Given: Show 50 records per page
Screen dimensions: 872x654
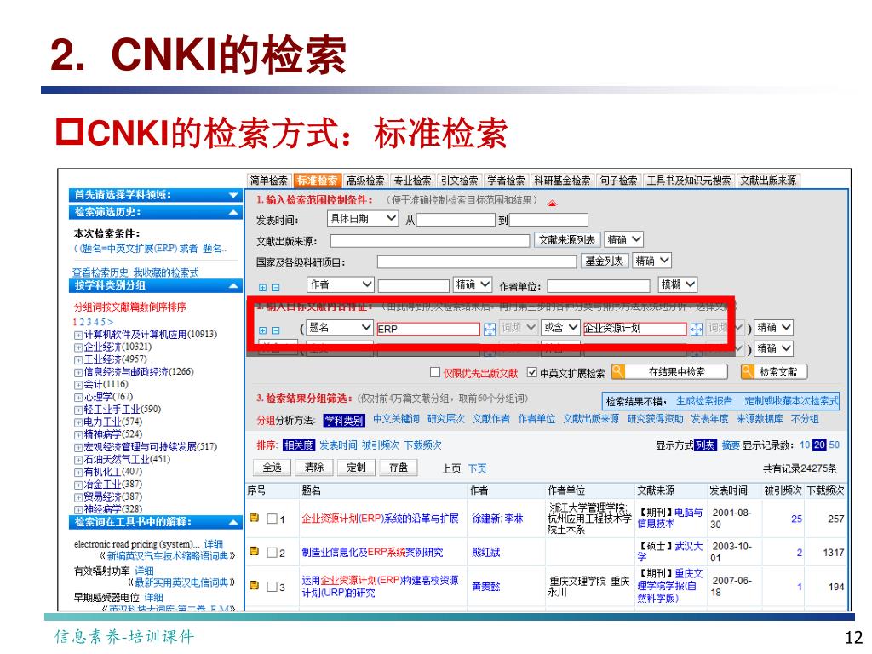Looking at the screenshot, I should click(x=835, y=445).
